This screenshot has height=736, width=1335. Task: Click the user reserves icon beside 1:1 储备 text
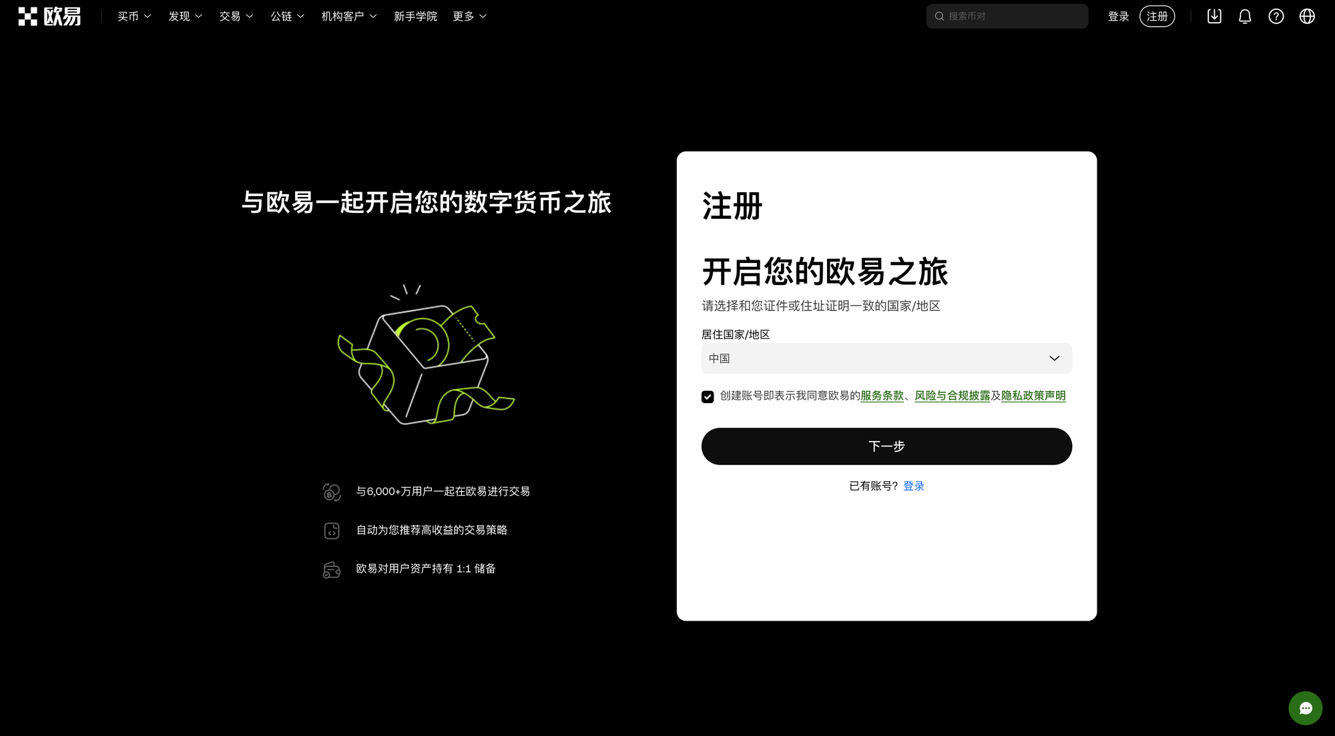click(x=331, y=569)
